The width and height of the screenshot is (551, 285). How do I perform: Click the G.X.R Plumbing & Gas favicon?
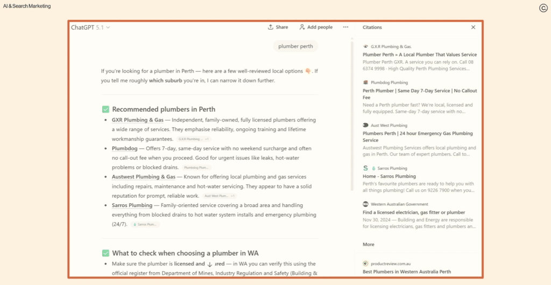366,47
